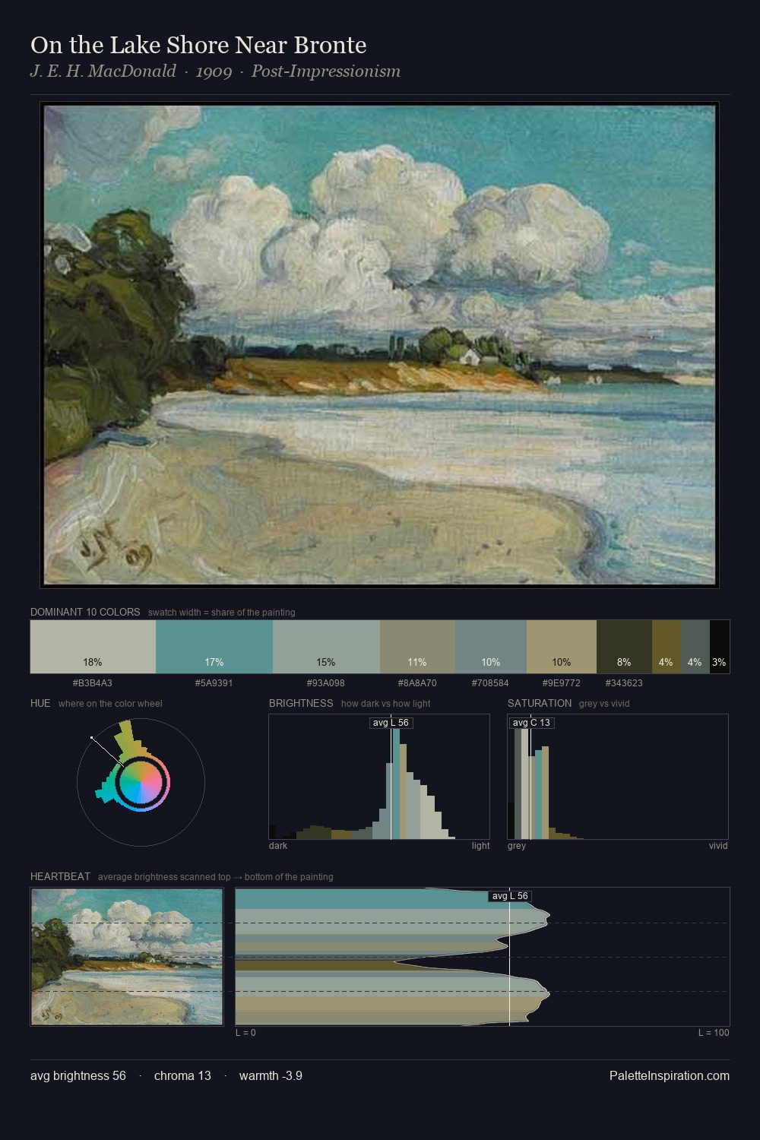Click the hex label #708584
Screen dimensions: 760x1140
[x=491, y=683]
